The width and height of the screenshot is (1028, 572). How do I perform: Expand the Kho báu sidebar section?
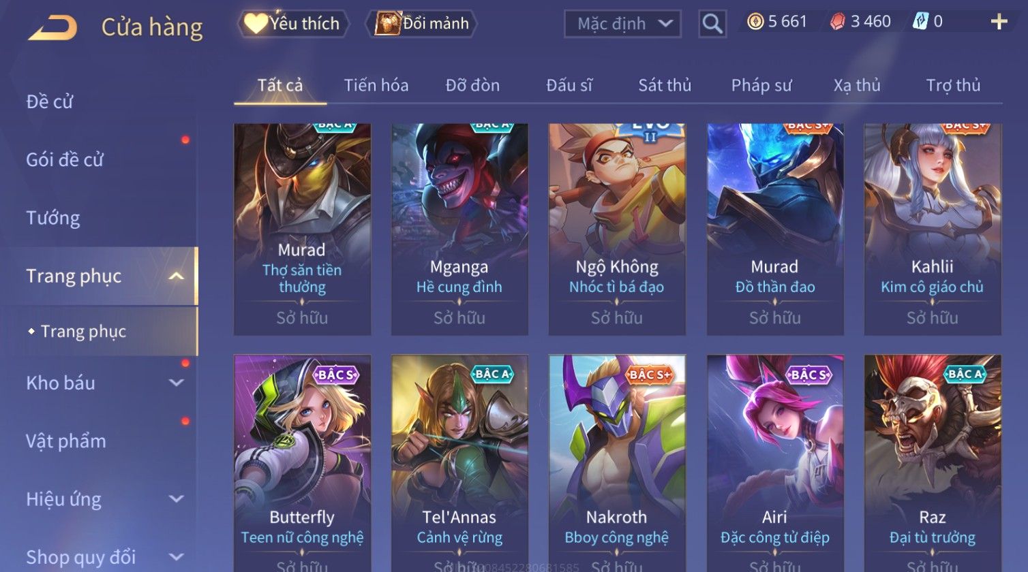pos(176,383)
